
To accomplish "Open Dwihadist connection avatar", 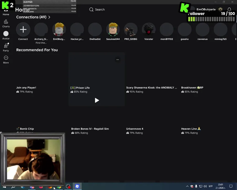I will coord(95,29).
